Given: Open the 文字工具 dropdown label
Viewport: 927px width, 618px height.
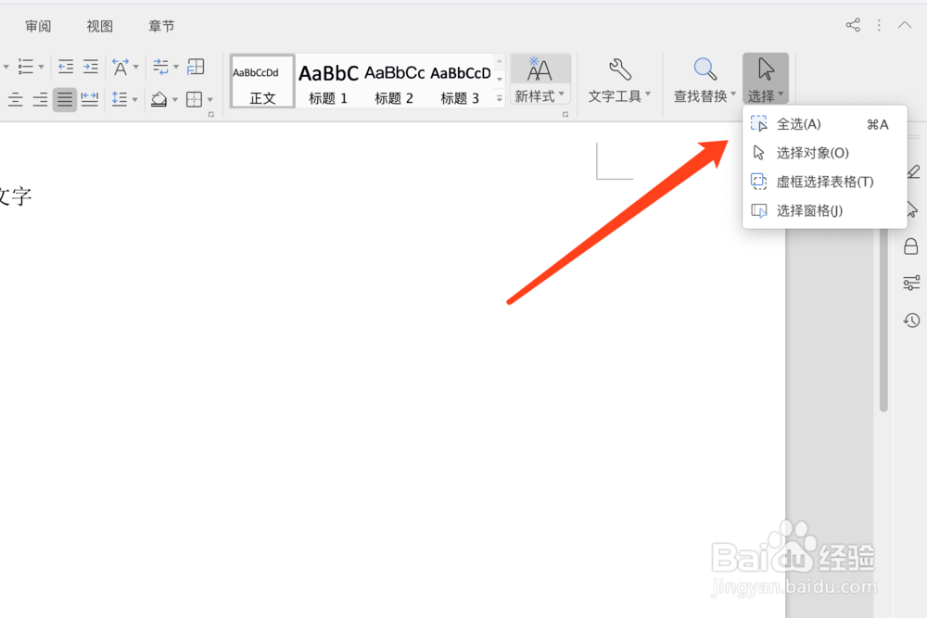Looking at the screenshot, I should coord(619,95).
